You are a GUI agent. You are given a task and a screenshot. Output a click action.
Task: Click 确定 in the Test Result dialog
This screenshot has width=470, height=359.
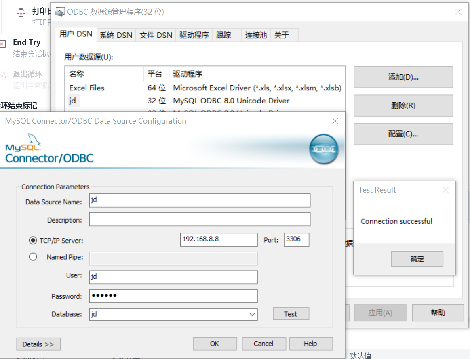pos(417,259)
